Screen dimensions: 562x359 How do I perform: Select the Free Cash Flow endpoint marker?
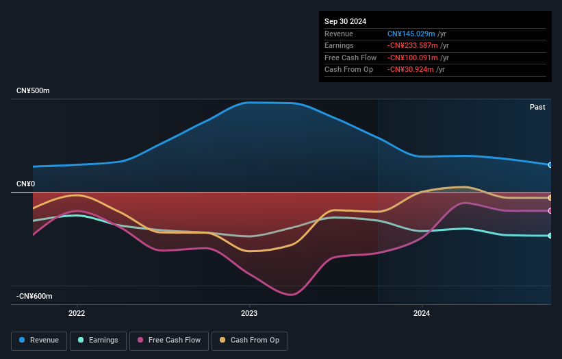(x=550, y=211)
